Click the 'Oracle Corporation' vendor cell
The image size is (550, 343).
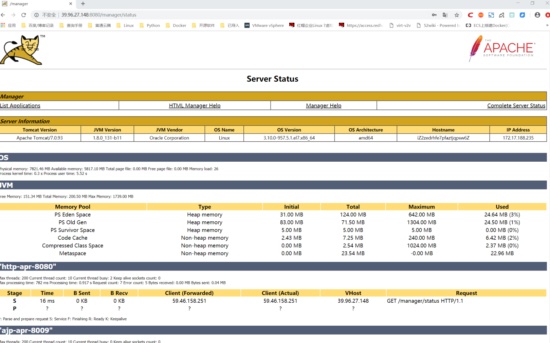pos(169,138)
